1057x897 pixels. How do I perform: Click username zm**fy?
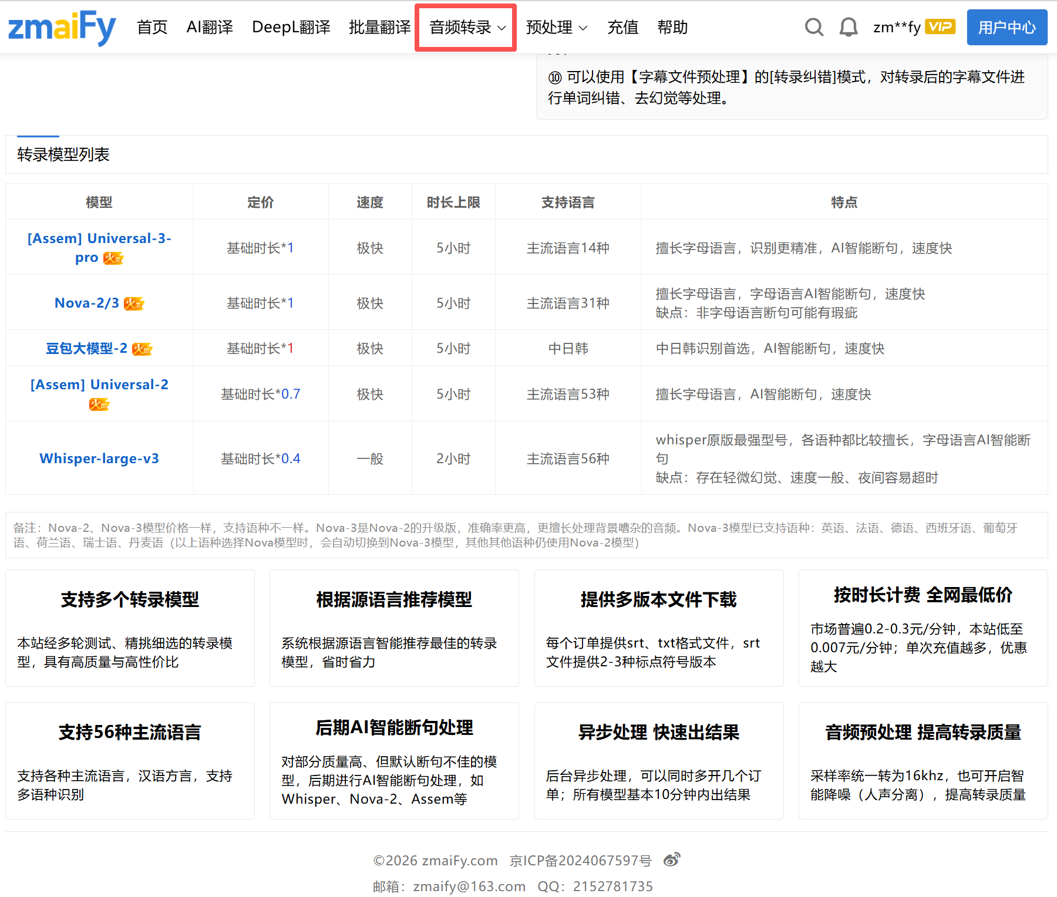897,27
